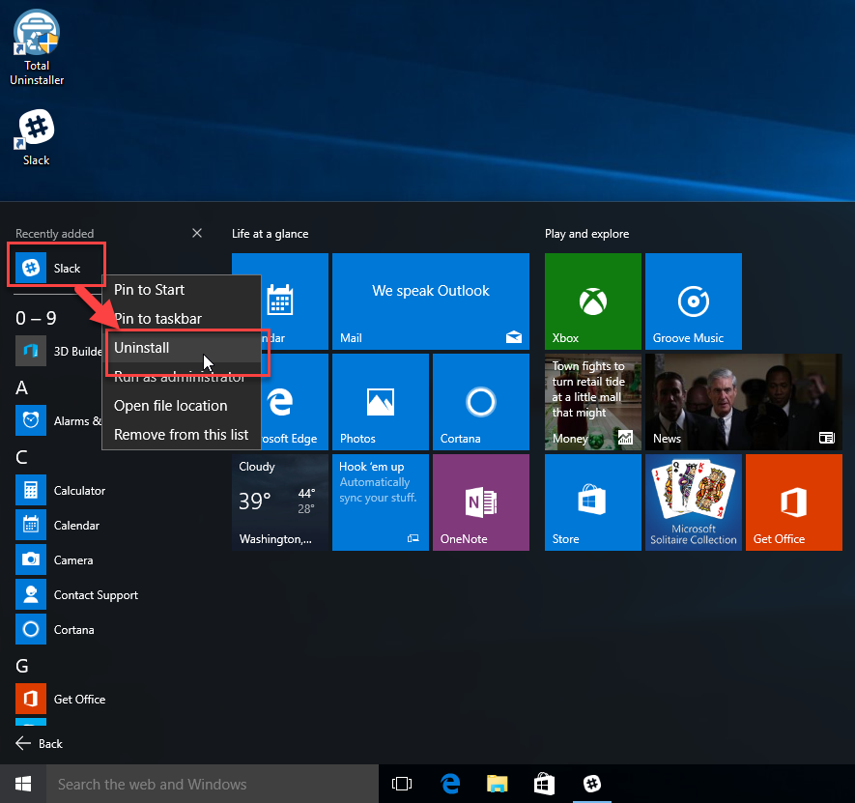Open the News tile
The height and width of the screenshot is (803, 855).
coord(744,402)
